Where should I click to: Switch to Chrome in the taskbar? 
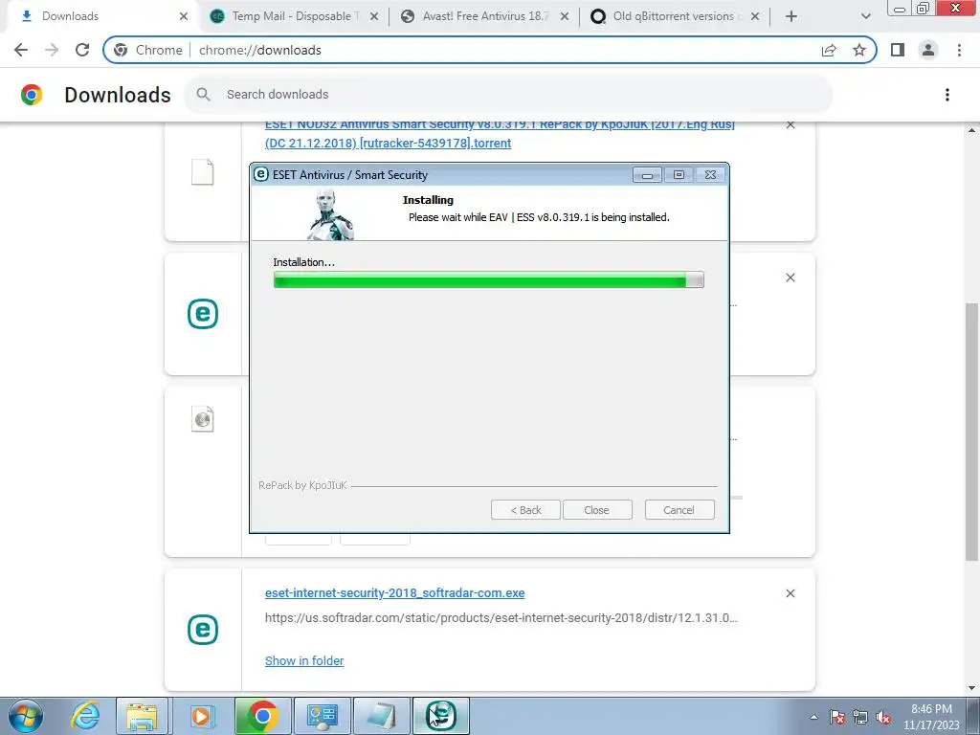click(262, 716)
